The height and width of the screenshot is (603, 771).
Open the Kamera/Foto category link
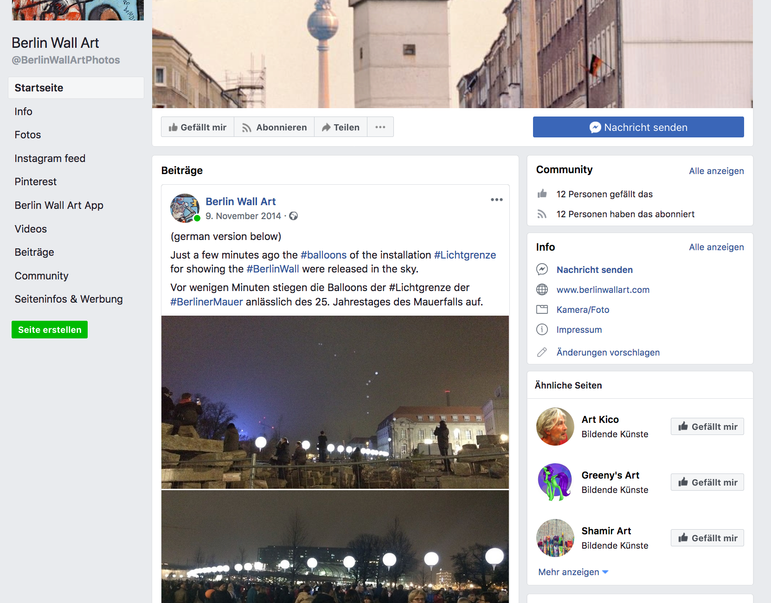[583, 310]
